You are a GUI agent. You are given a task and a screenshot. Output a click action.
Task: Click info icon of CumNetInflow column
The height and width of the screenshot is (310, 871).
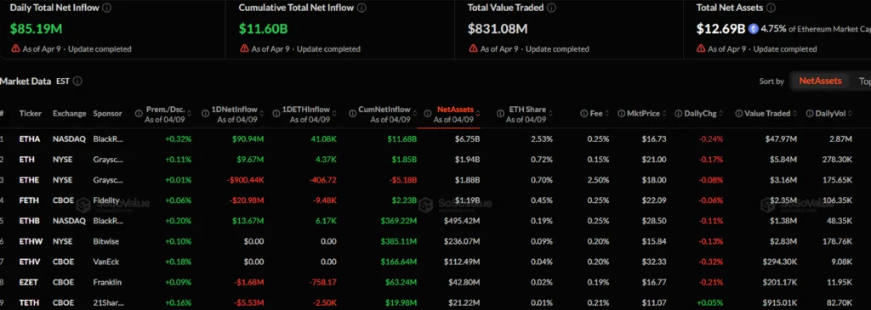pos(352,114)
